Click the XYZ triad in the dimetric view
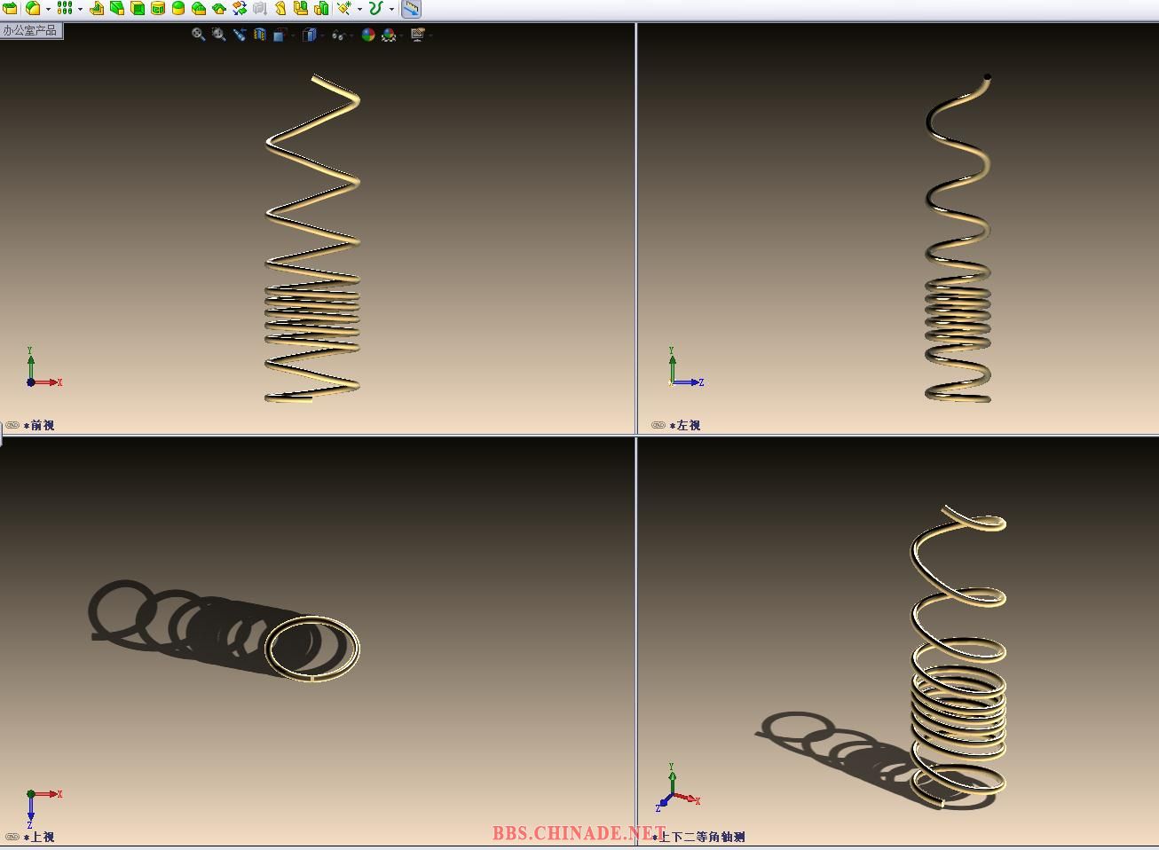 coord(678,789)
